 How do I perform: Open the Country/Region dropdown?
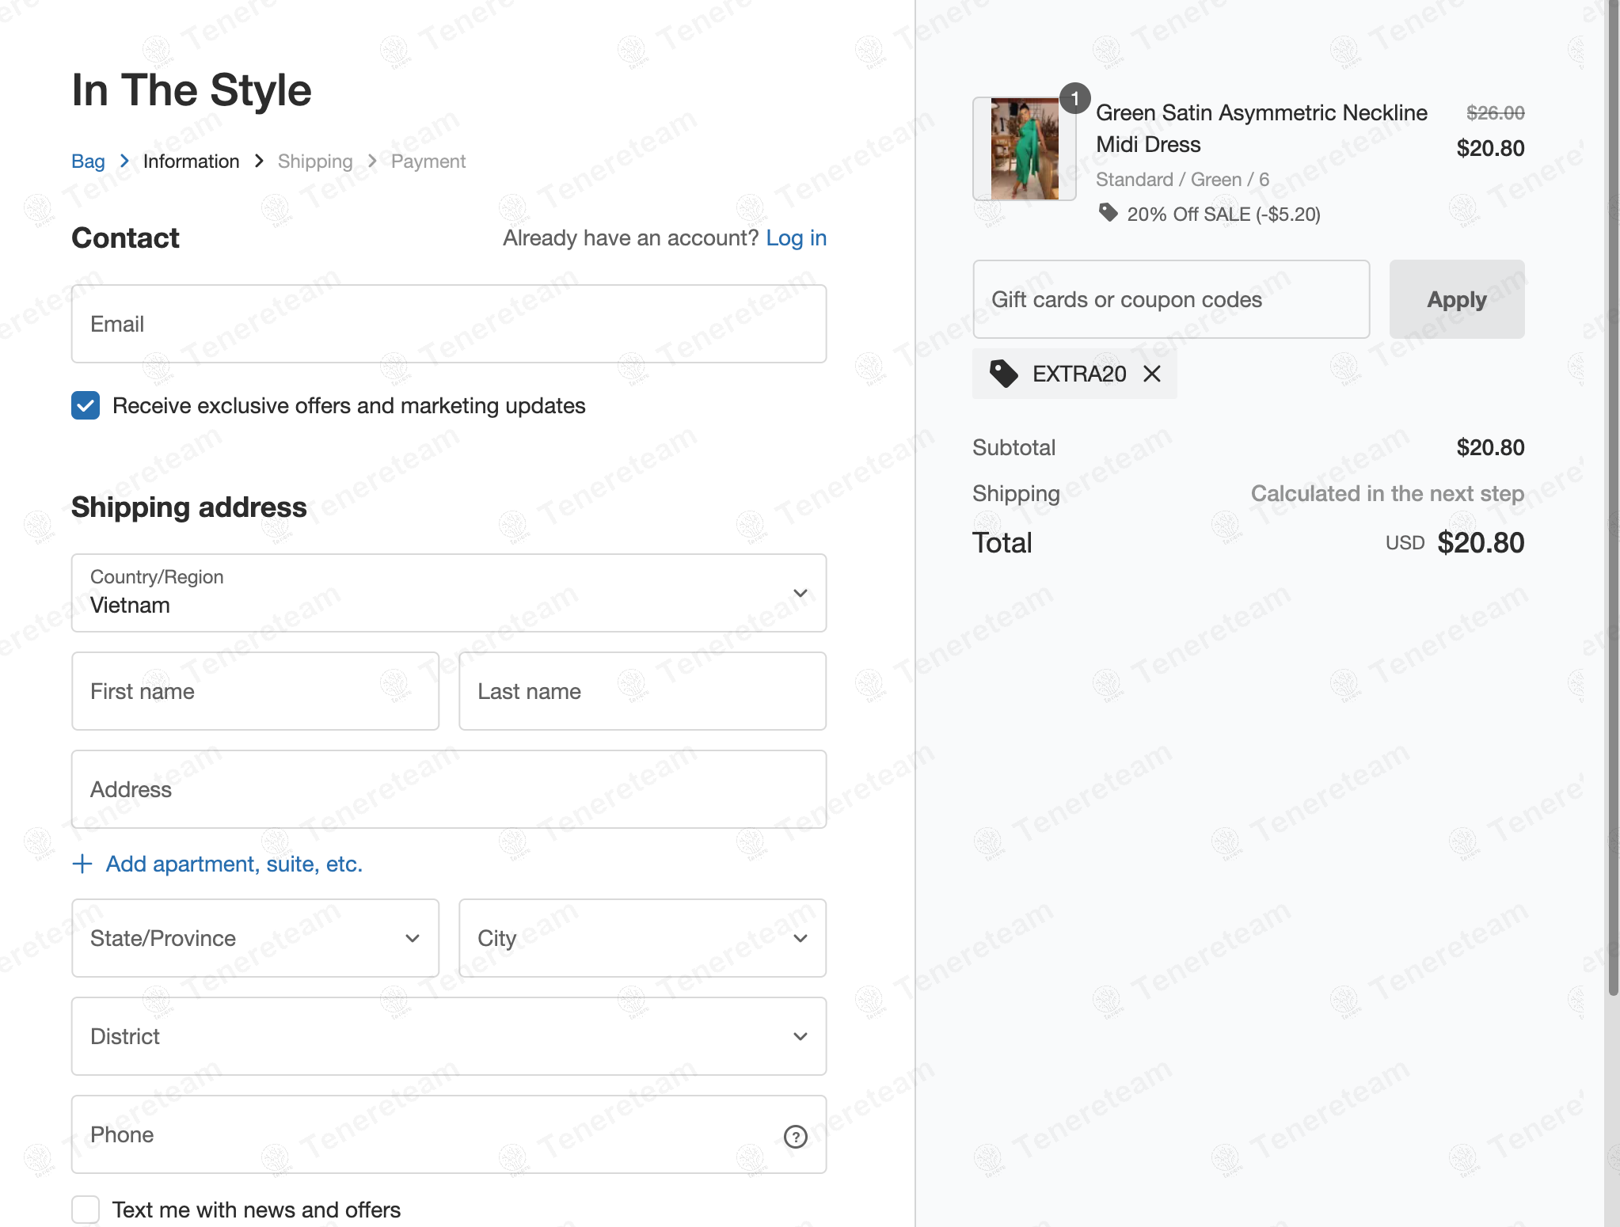[448, 593]
